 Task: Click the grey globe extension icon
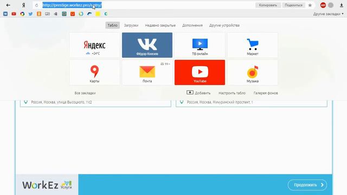click(x=331, y=5)
